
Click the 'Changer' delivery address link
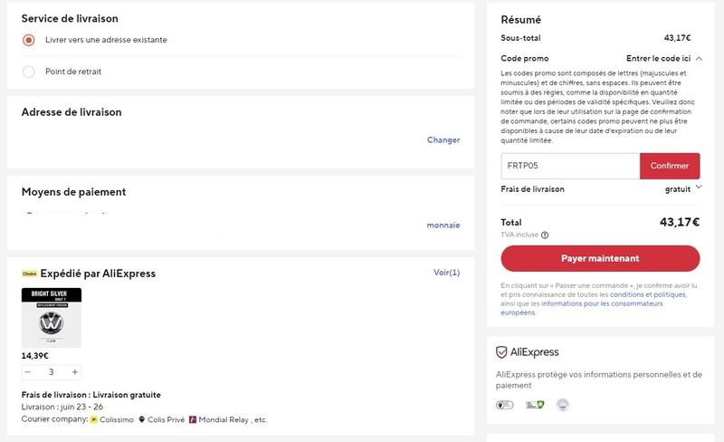tap(443, 139)
